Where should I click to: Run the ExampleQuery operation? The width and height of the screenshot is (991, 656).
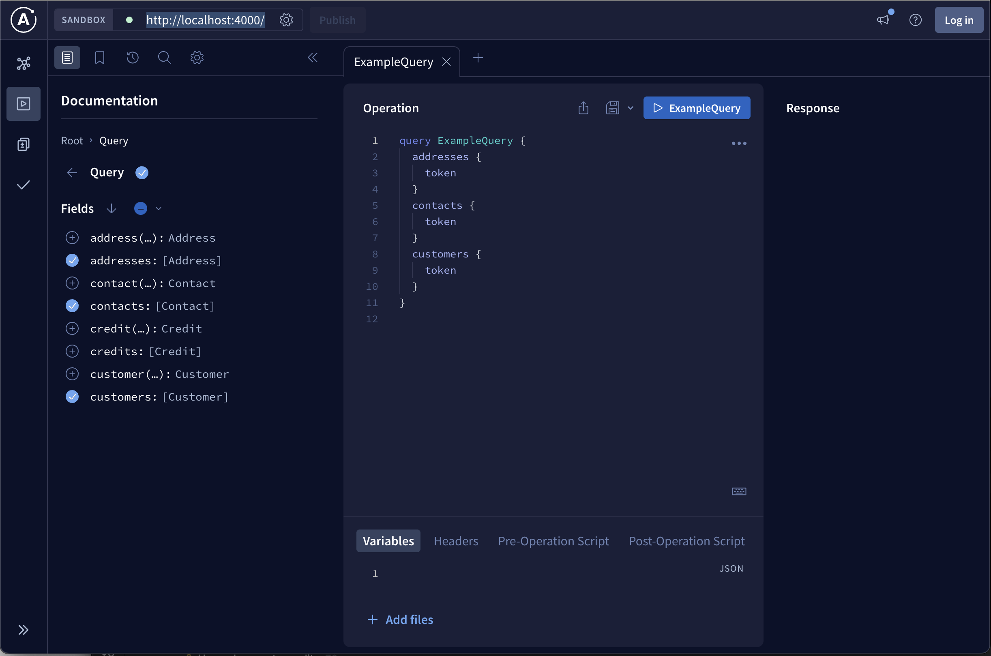[697, 108]
